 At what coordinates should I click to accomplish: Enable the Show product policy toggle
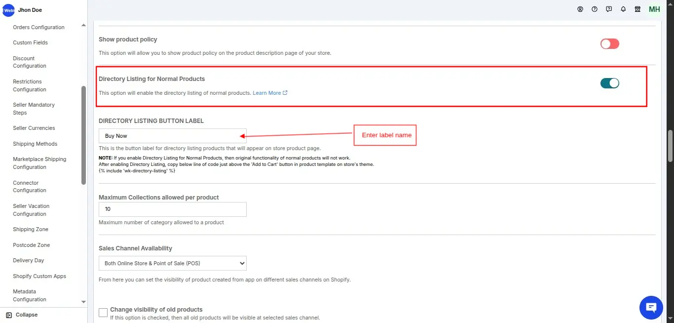(609, 44)
